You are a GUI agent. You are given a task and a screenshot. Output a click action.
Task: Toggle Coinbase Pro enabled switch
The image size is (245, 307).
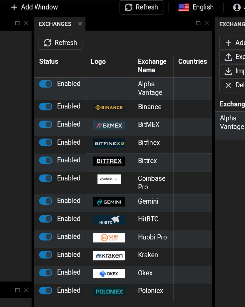pyautogui.click(x=46, y=178)
